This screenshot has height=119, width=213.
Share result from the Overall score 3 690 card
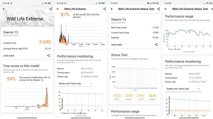coord(48,56)
